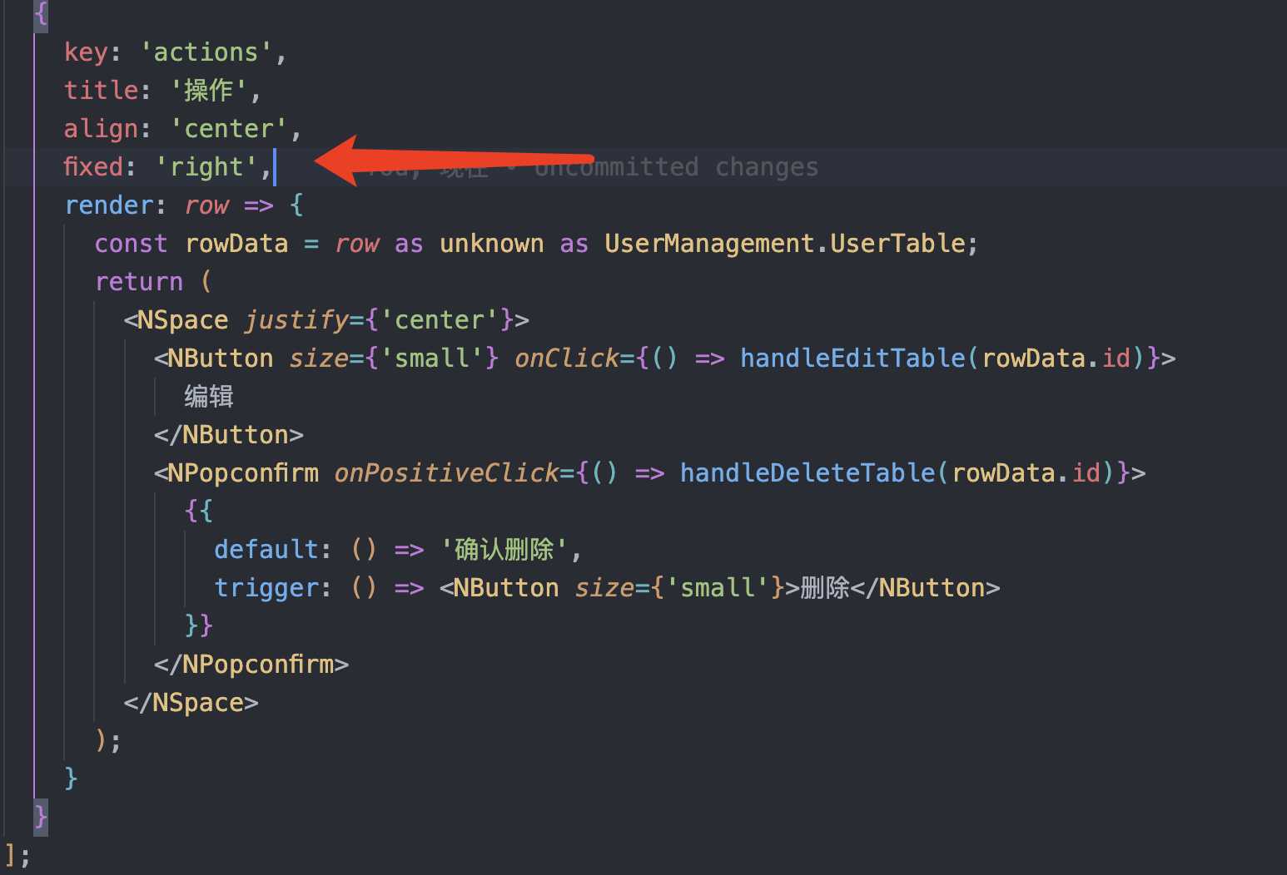
Task: Click the red arrow annotation
Action: pos(458,164)
